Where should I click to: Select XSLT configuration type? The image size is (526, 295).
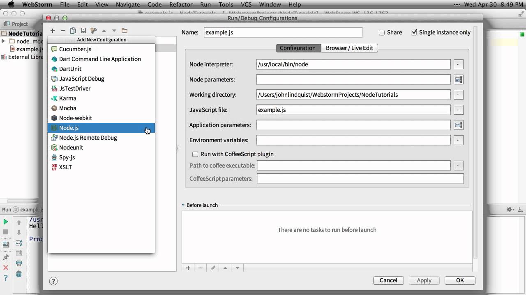101,167
